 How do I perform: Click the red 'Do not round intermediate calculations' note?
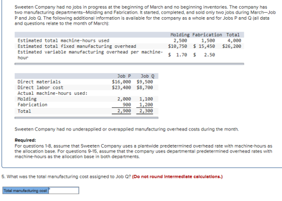point(177,177)
